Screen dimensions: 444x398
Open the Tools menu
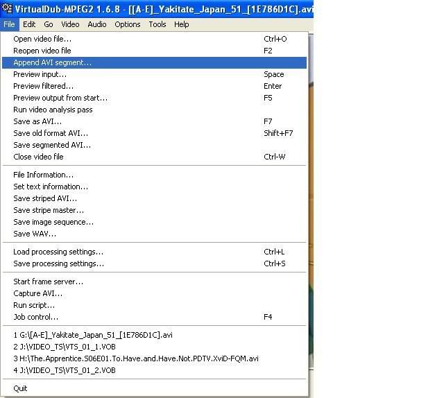(157, 24)
